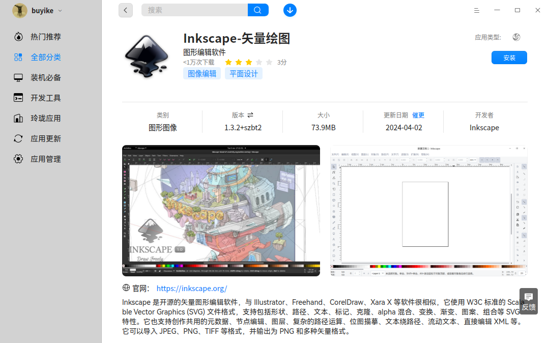Click the search input field
This screenshot has width=548, height=343.
tap(194, 10)
